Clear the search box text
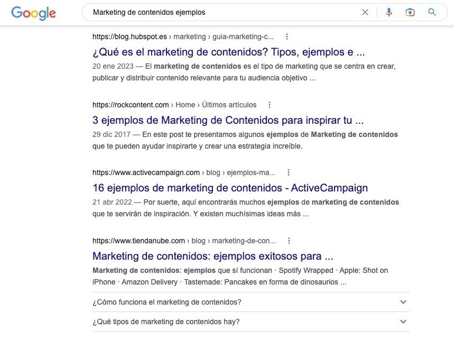The height and width of the screenshot is (339, 454). pyautogui.click(x=365, y=12)
